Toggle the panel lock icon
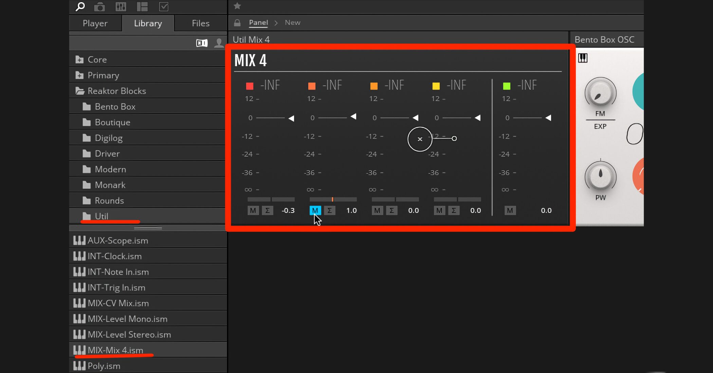713x373 pixels. [x=237, y=23]
